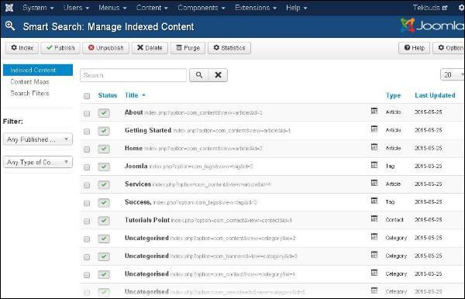This screenshot has height=299, width=465.
Task: Click the calendar icon in the Joomla row
Action: pos(374,165)
